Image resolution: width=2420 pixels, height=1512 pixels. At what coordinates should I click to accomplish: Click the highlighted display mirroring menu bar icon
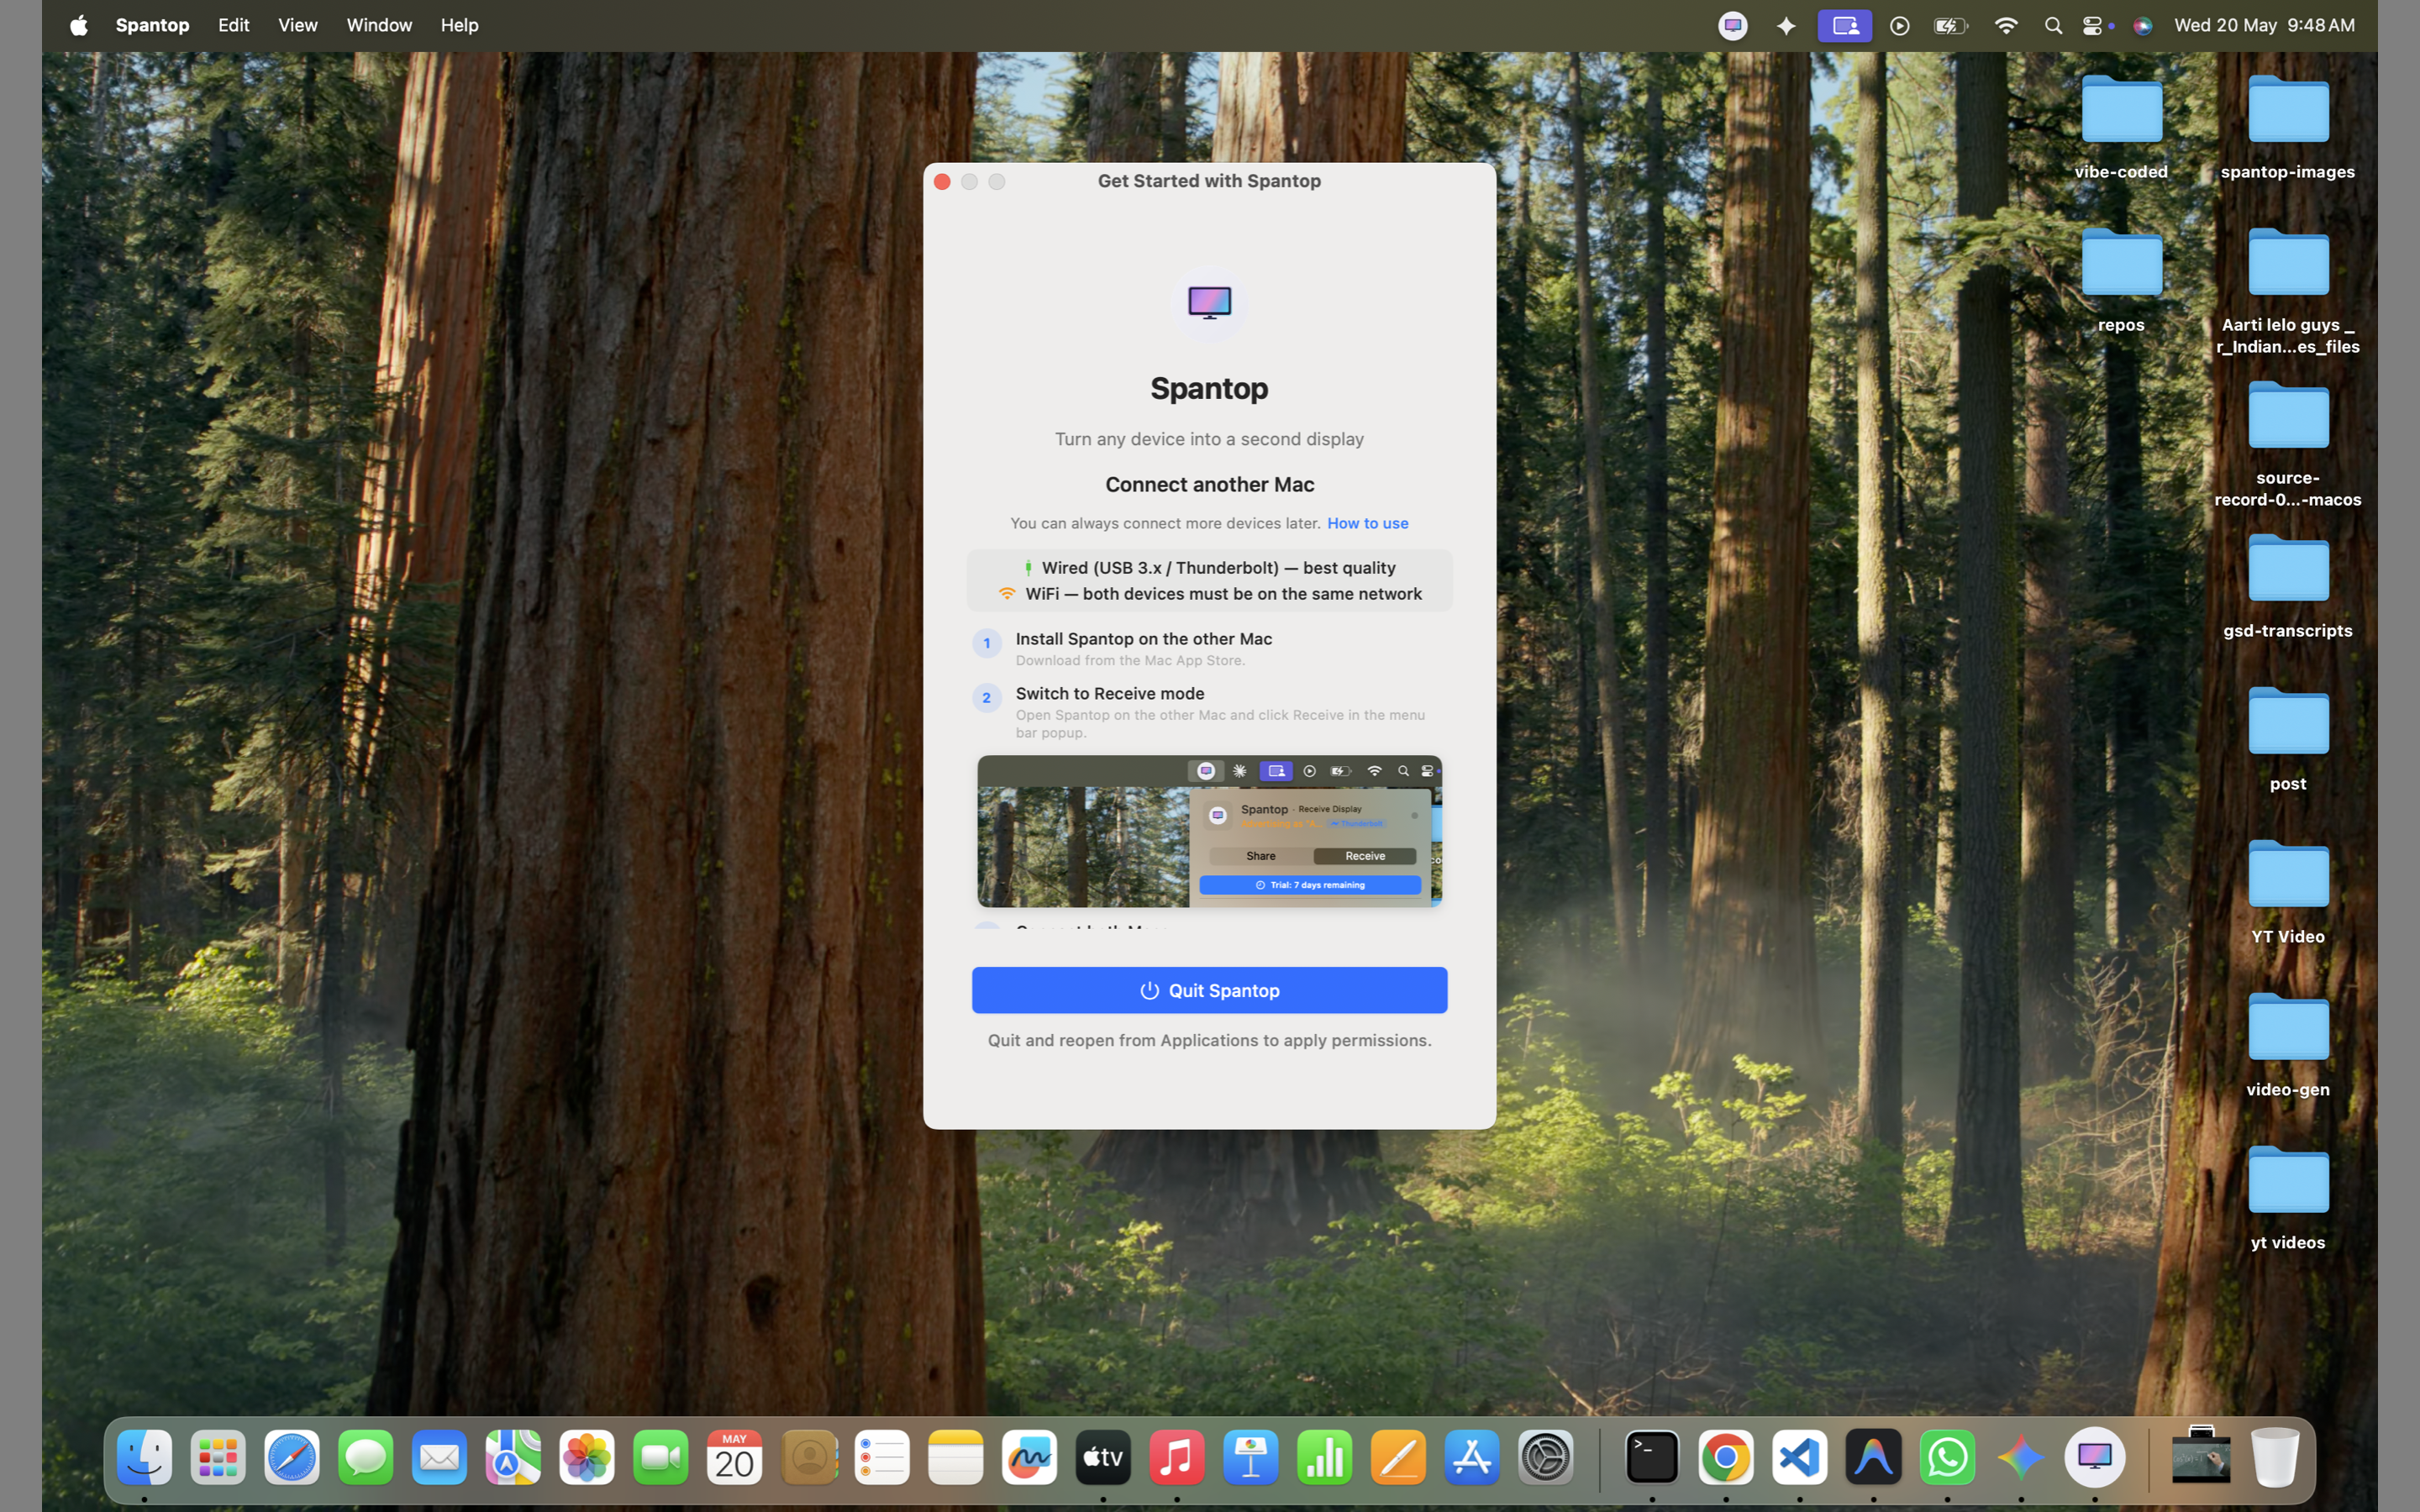coord(1845,25)
